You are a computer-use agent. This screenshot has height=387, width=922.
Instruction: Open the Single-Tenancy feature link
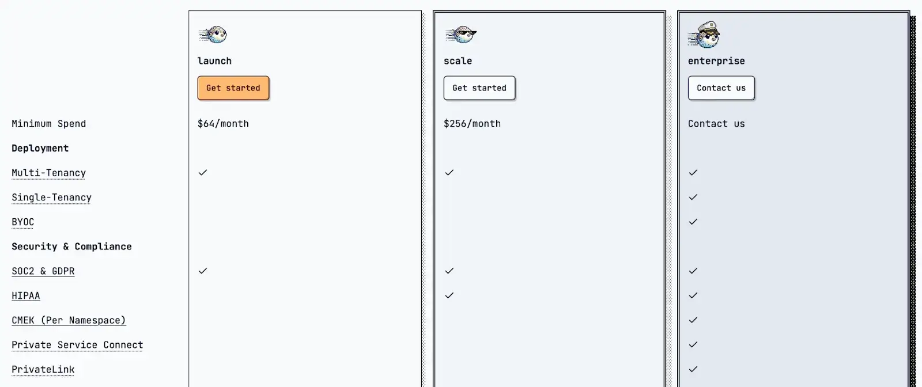51,198
